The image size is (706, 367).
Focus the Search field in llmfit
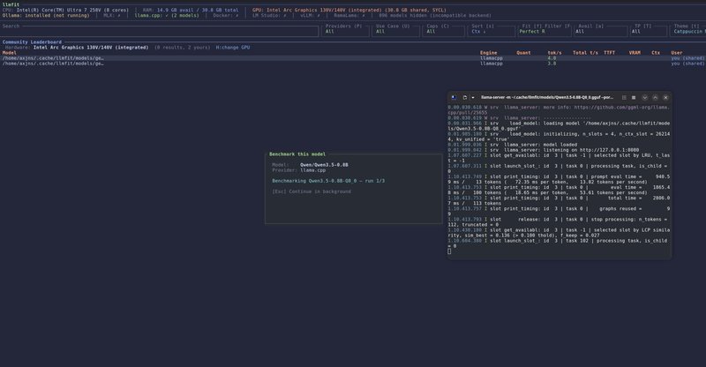click(160, 31)
